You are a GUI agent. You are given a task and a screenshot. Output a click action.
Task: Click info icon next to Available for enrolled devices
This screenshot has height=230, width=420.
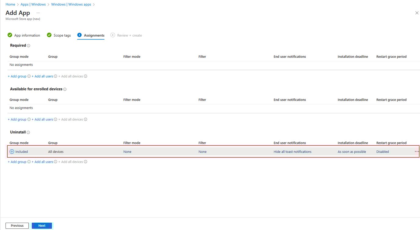pyautogui.click(x=65, y=89)
